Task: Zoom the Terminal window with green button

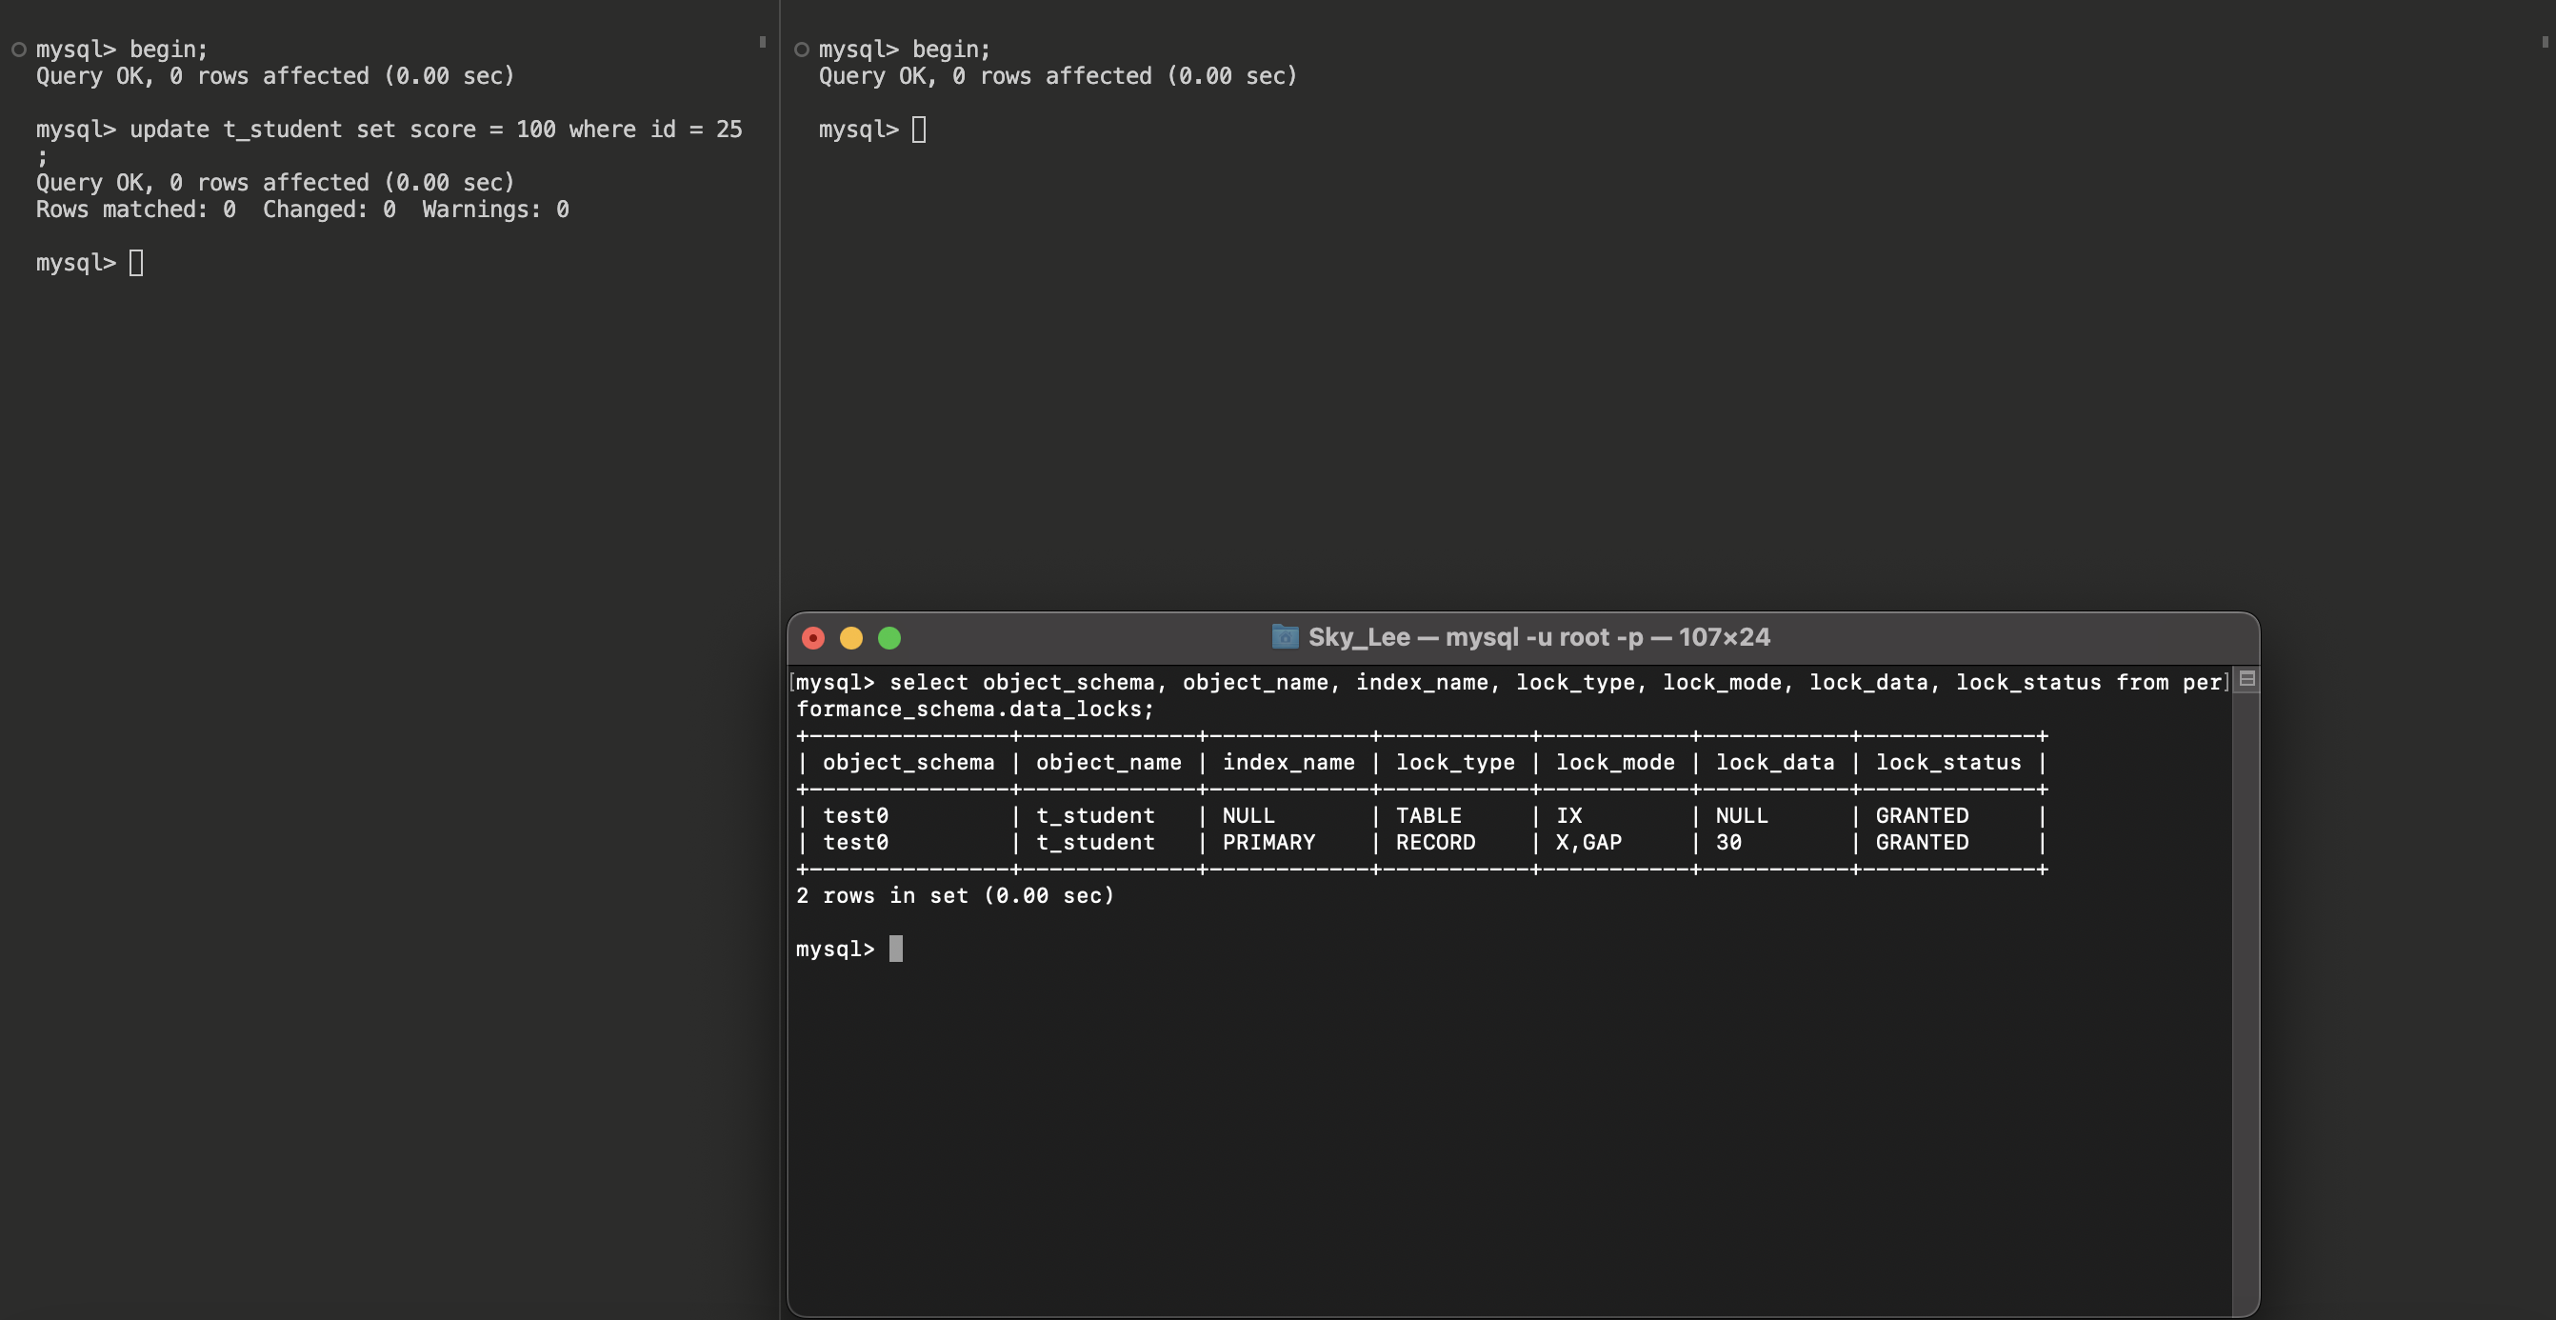Action: tap(890, 638)
